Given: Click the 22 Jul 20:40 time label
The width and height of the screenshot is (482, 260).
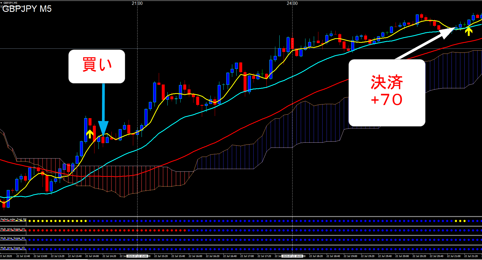Looking at the screenshot, I should point(437,256).
